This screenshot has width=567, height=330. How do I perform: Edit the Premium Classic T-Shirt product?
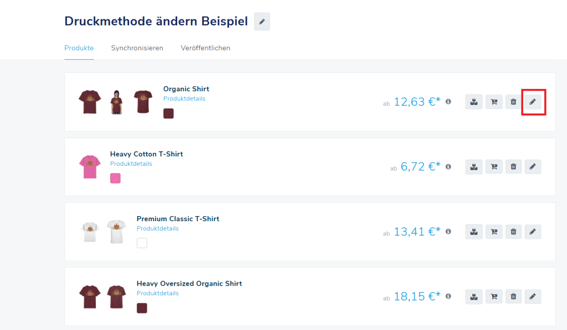click(533, 232)
